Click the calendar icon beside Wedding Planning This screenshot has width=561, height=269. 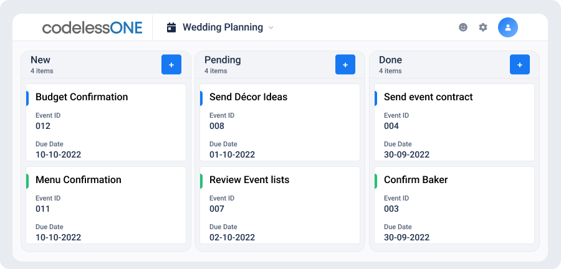[x=171, y=27]
